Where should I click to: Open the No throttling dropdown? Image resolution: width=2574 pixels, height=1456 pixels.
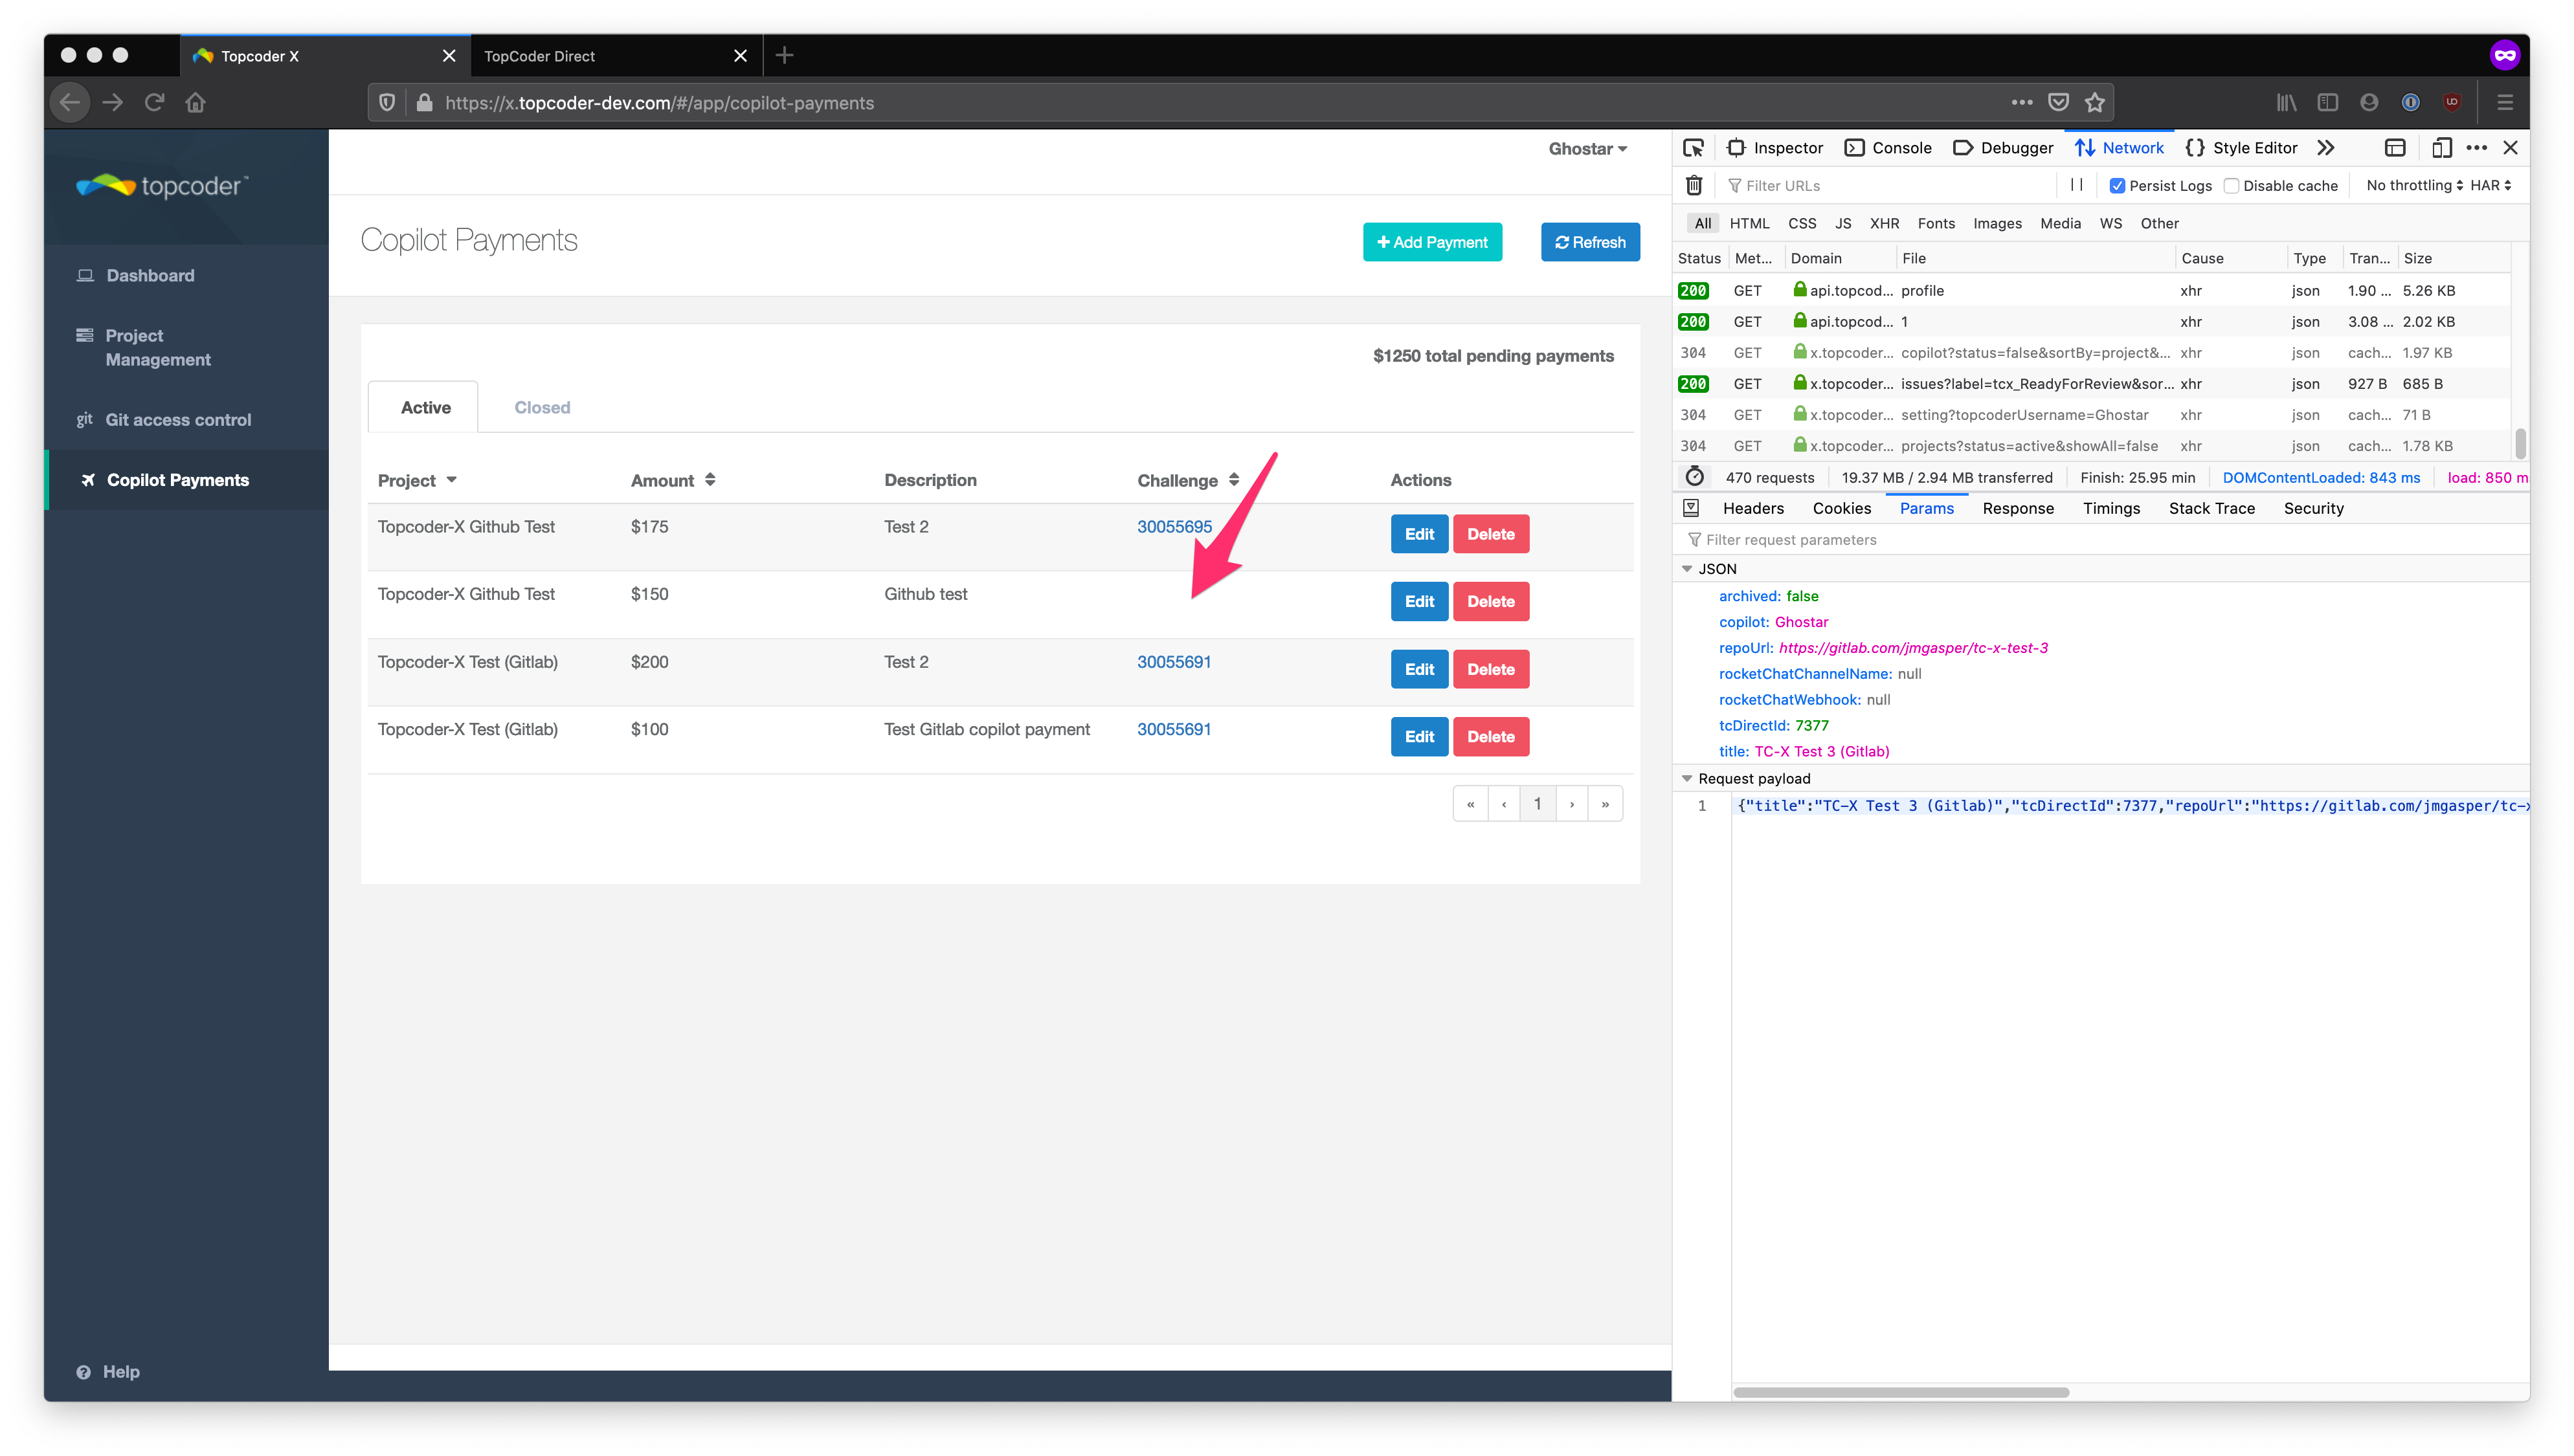pyautogui.click(x=2414, y=185)
